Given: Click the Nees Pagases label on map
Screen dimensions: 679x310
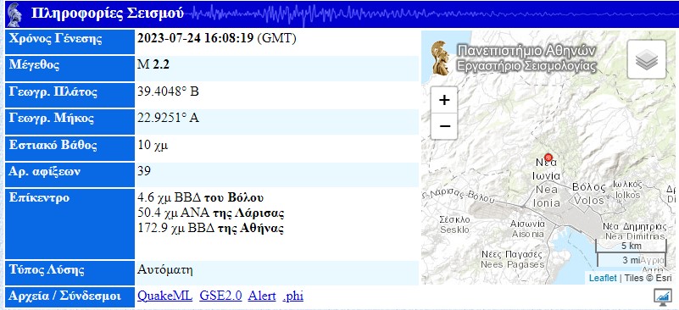Looking at the screenshot, I should (512, 259).
